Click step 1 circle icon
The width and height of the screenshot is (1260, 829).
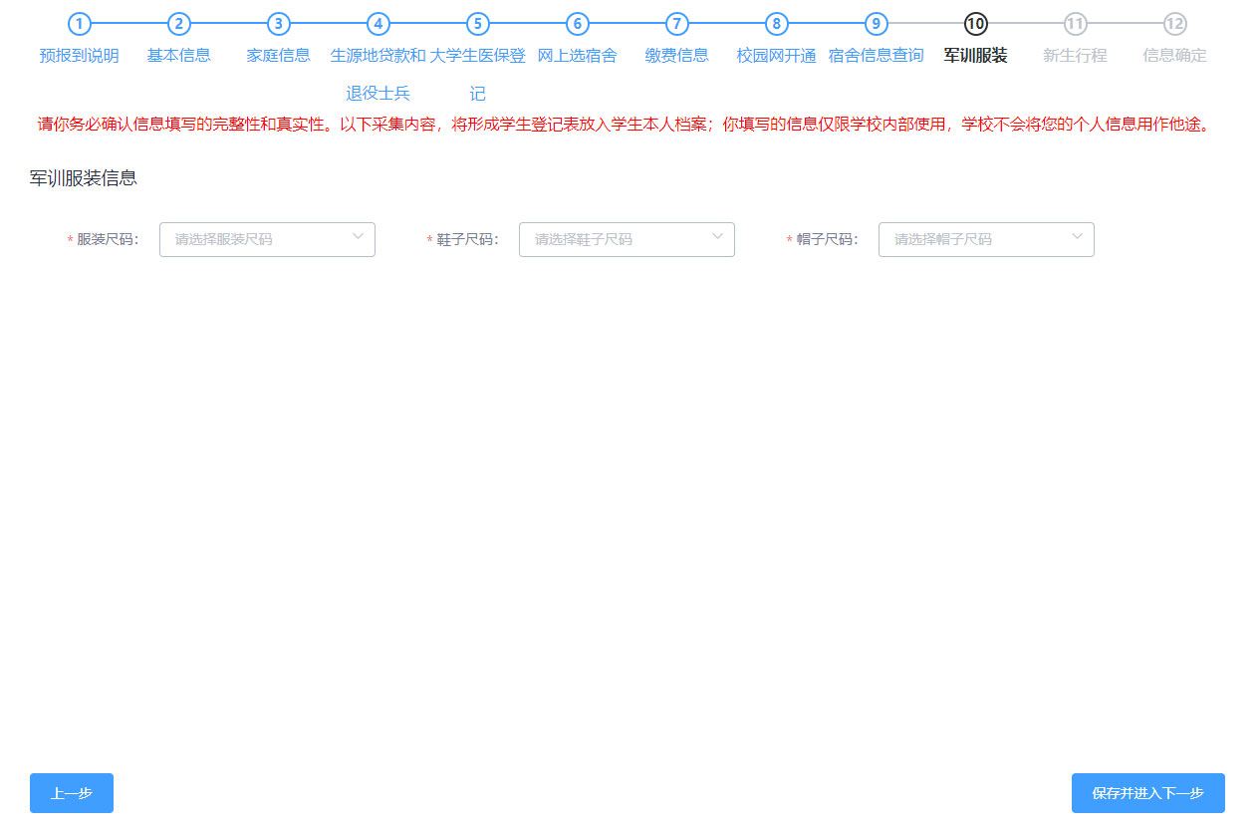[80, 24]
